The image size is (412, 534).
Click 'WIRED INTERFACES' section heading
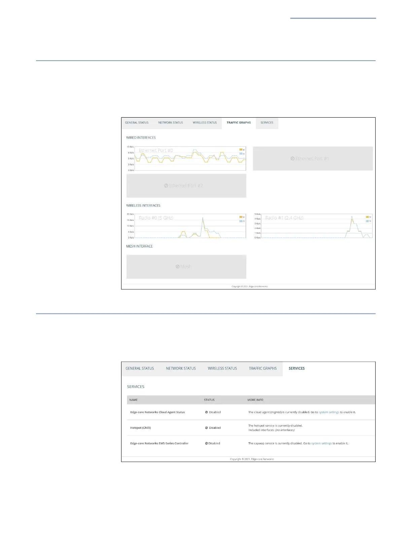[141, 138]
